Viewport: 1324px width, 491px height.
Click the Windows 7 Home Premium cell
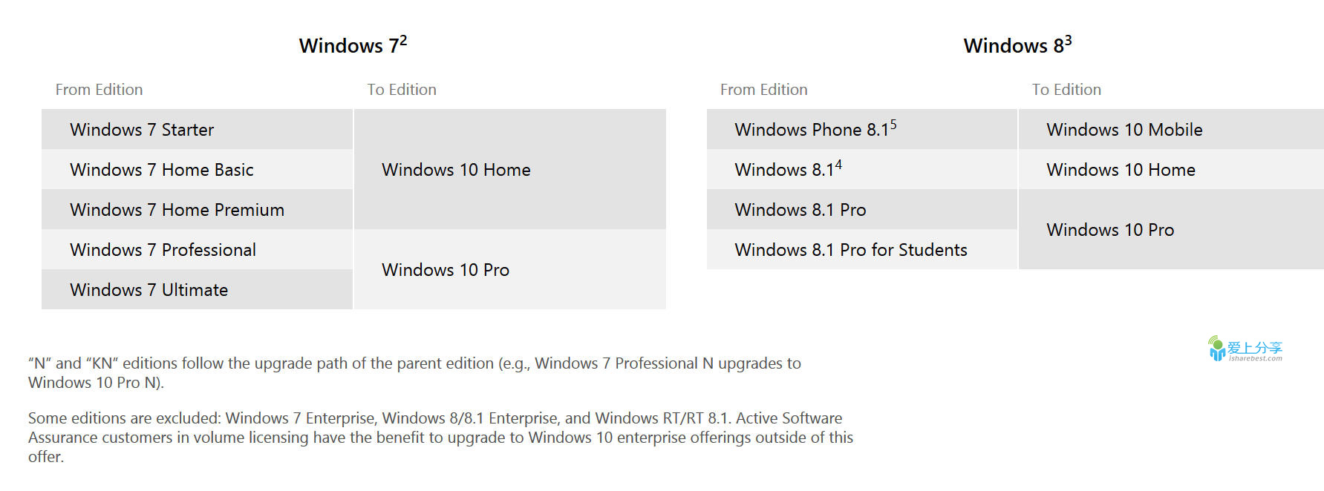pyautogui.click(x=197, y=209)
